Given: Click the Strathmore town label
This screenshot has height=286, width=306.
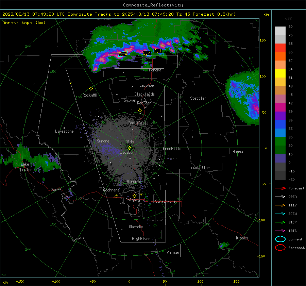Looking at the screenshot, I should coord(165,201).
